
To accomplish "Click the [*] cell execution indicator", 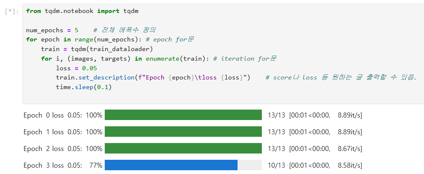I will [12, 12].
